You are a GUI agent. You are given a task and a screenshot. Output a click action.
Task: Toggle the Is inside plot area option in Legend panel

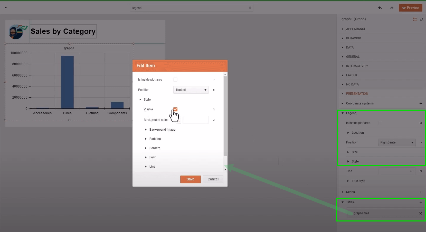[381, 123]
